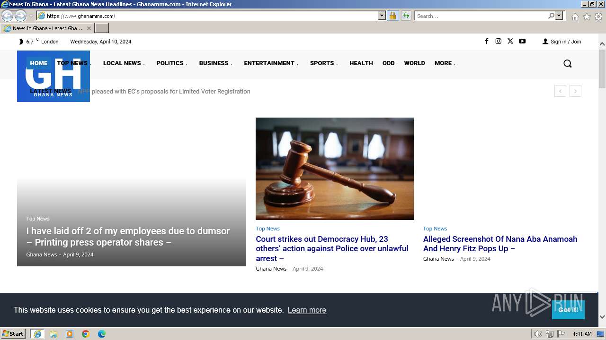606x340 pixels.
Task: Open the ODD menu item
Action: [x=389, y=63]
